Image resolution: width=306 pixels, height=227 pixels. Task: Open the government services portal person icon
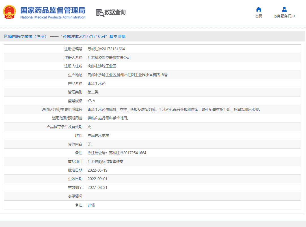pos(284,9)
